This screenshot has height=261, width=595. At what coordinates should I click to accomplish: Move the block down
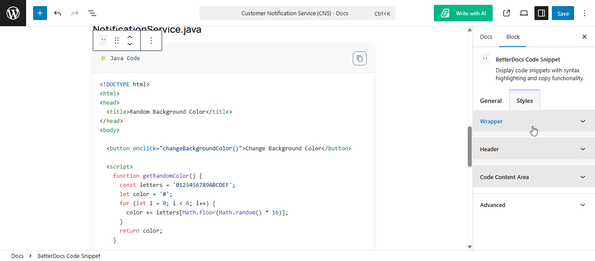coord(130,44)
